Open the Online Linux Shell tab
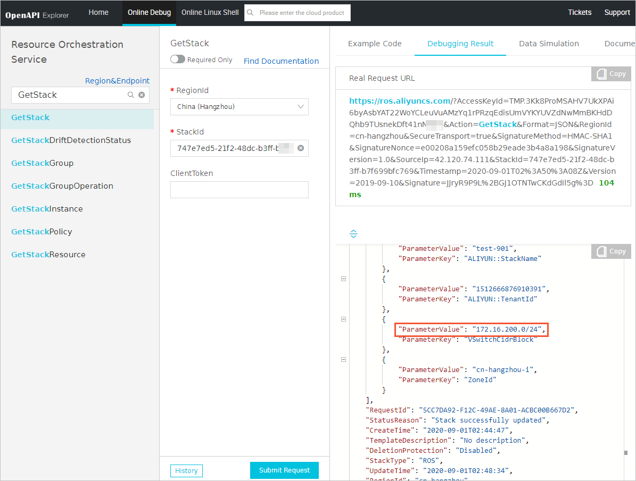This screenshot has width=636, height=481. 210,13
